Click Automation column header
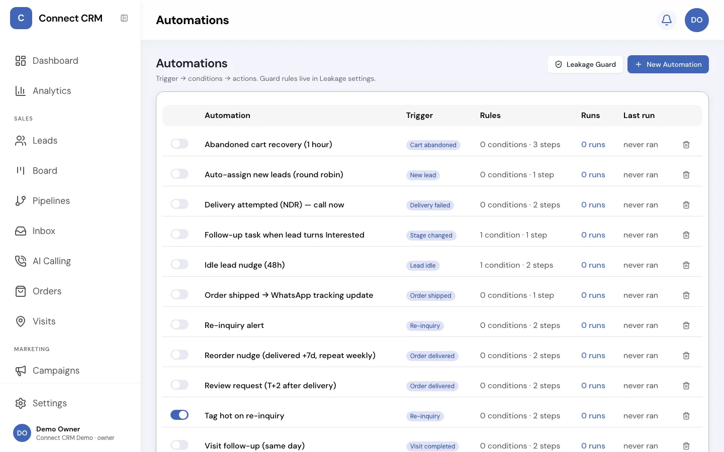The width and height of the screenshot is (724, 452). 227,116
